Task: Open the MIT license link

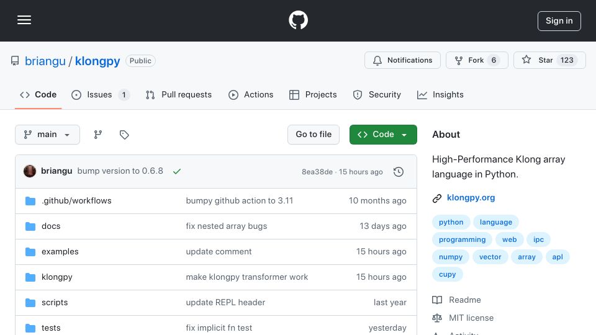Action: pos(463,318)
